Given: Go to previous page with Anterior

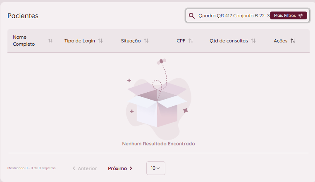Looking at the screenshot, I should pos(85,168).
